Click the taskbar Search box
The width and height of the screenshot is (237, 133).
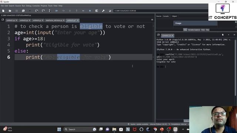pos(80,129)
